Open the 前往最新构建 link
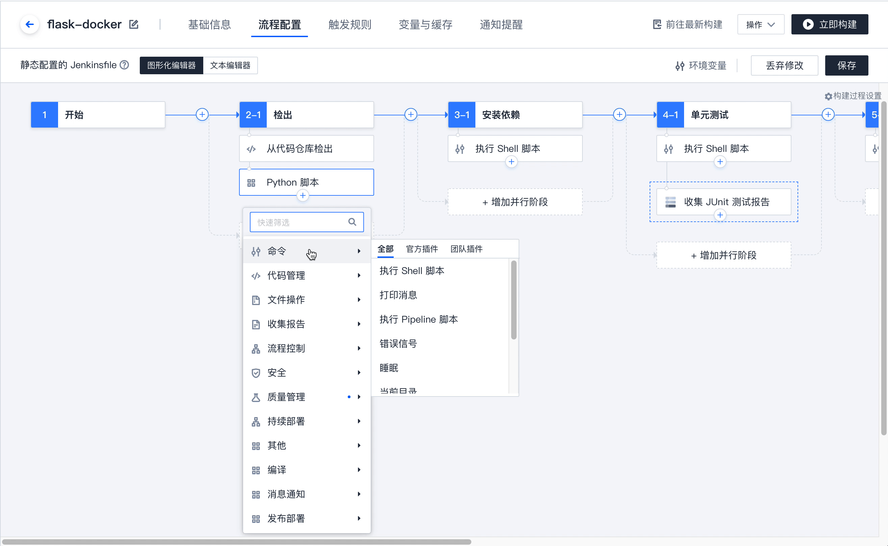The image size is (888, 546). coord(688,24)
